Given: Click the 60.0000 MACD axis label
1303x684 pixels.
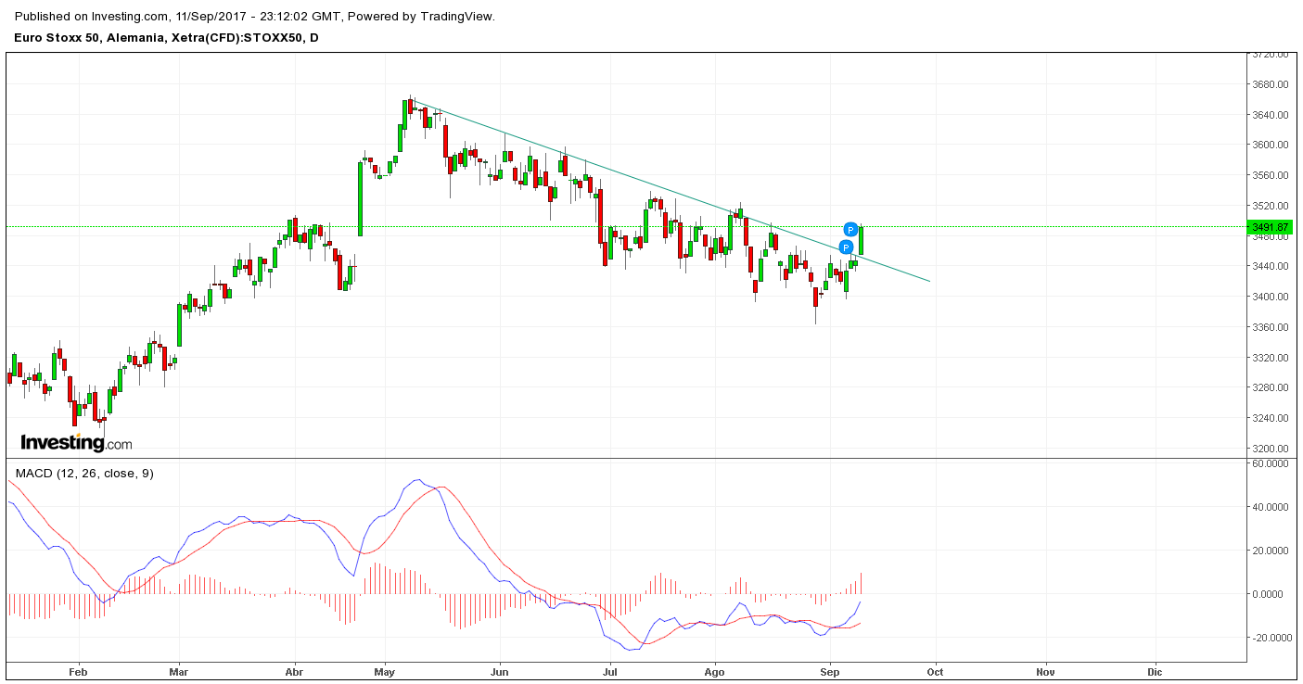Looking at the screenshot, I should (x=1272, y=463).
